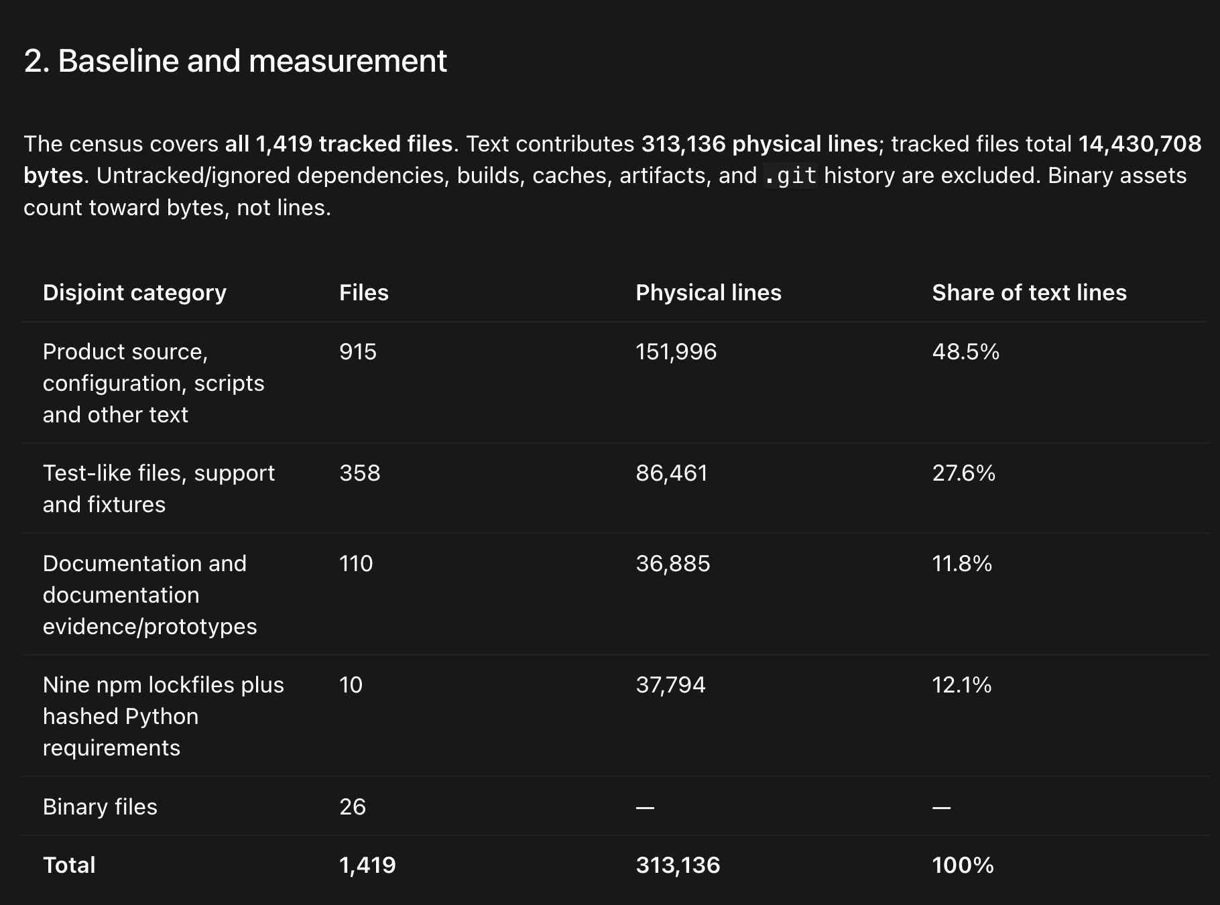The image size is (1220, 905).
Task: Click the 151,996 physical lines value
Action: click(676, 352)
